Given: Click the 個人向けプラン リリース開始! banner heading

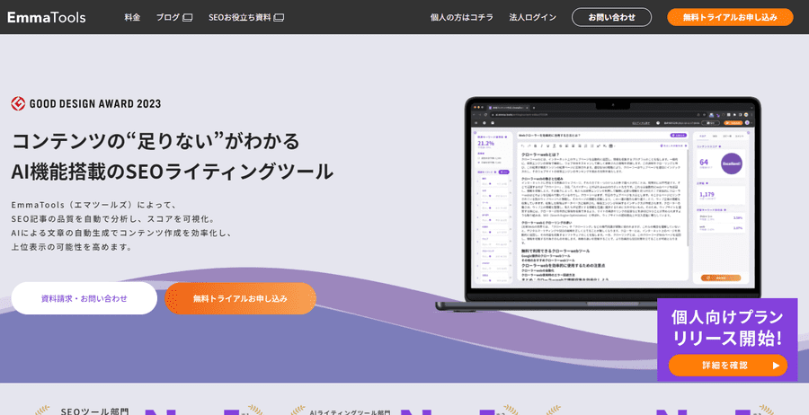Looking at the screenshot, I should point(727,328).
